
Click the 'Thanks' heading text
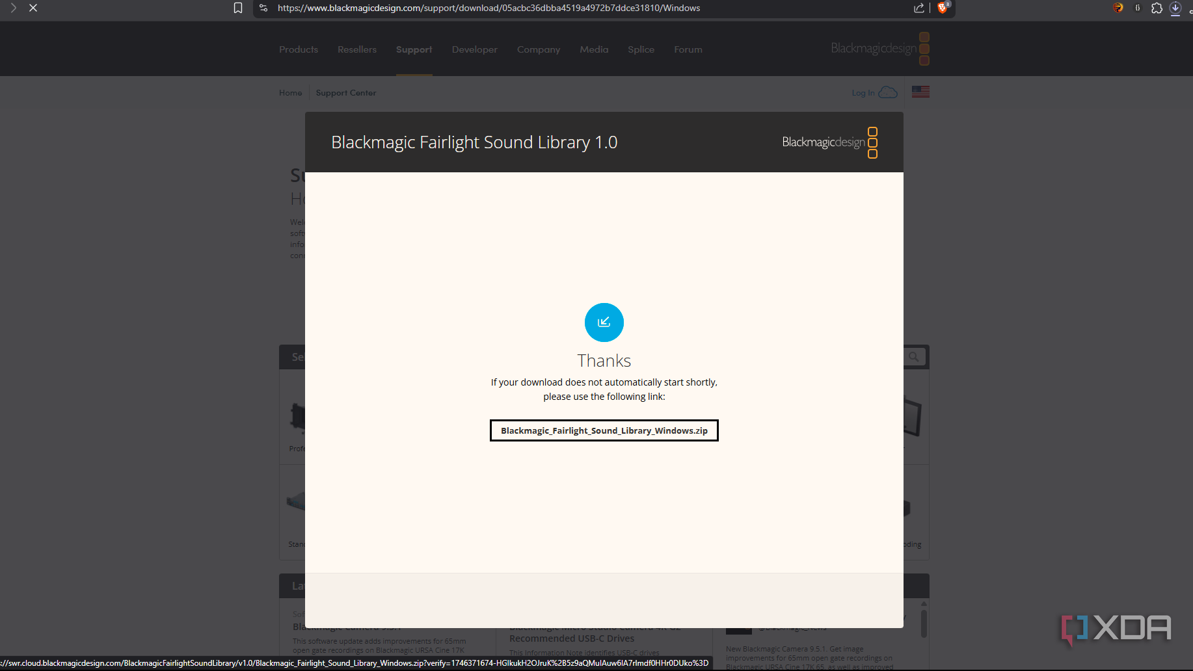[604, 360]
